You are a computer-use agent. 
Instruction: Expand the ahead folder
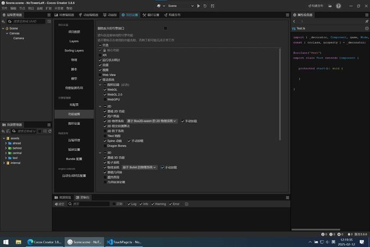point(6,143)
